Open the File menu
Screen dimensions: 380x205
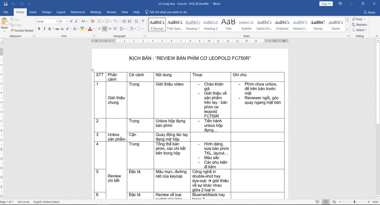[6, 12]
